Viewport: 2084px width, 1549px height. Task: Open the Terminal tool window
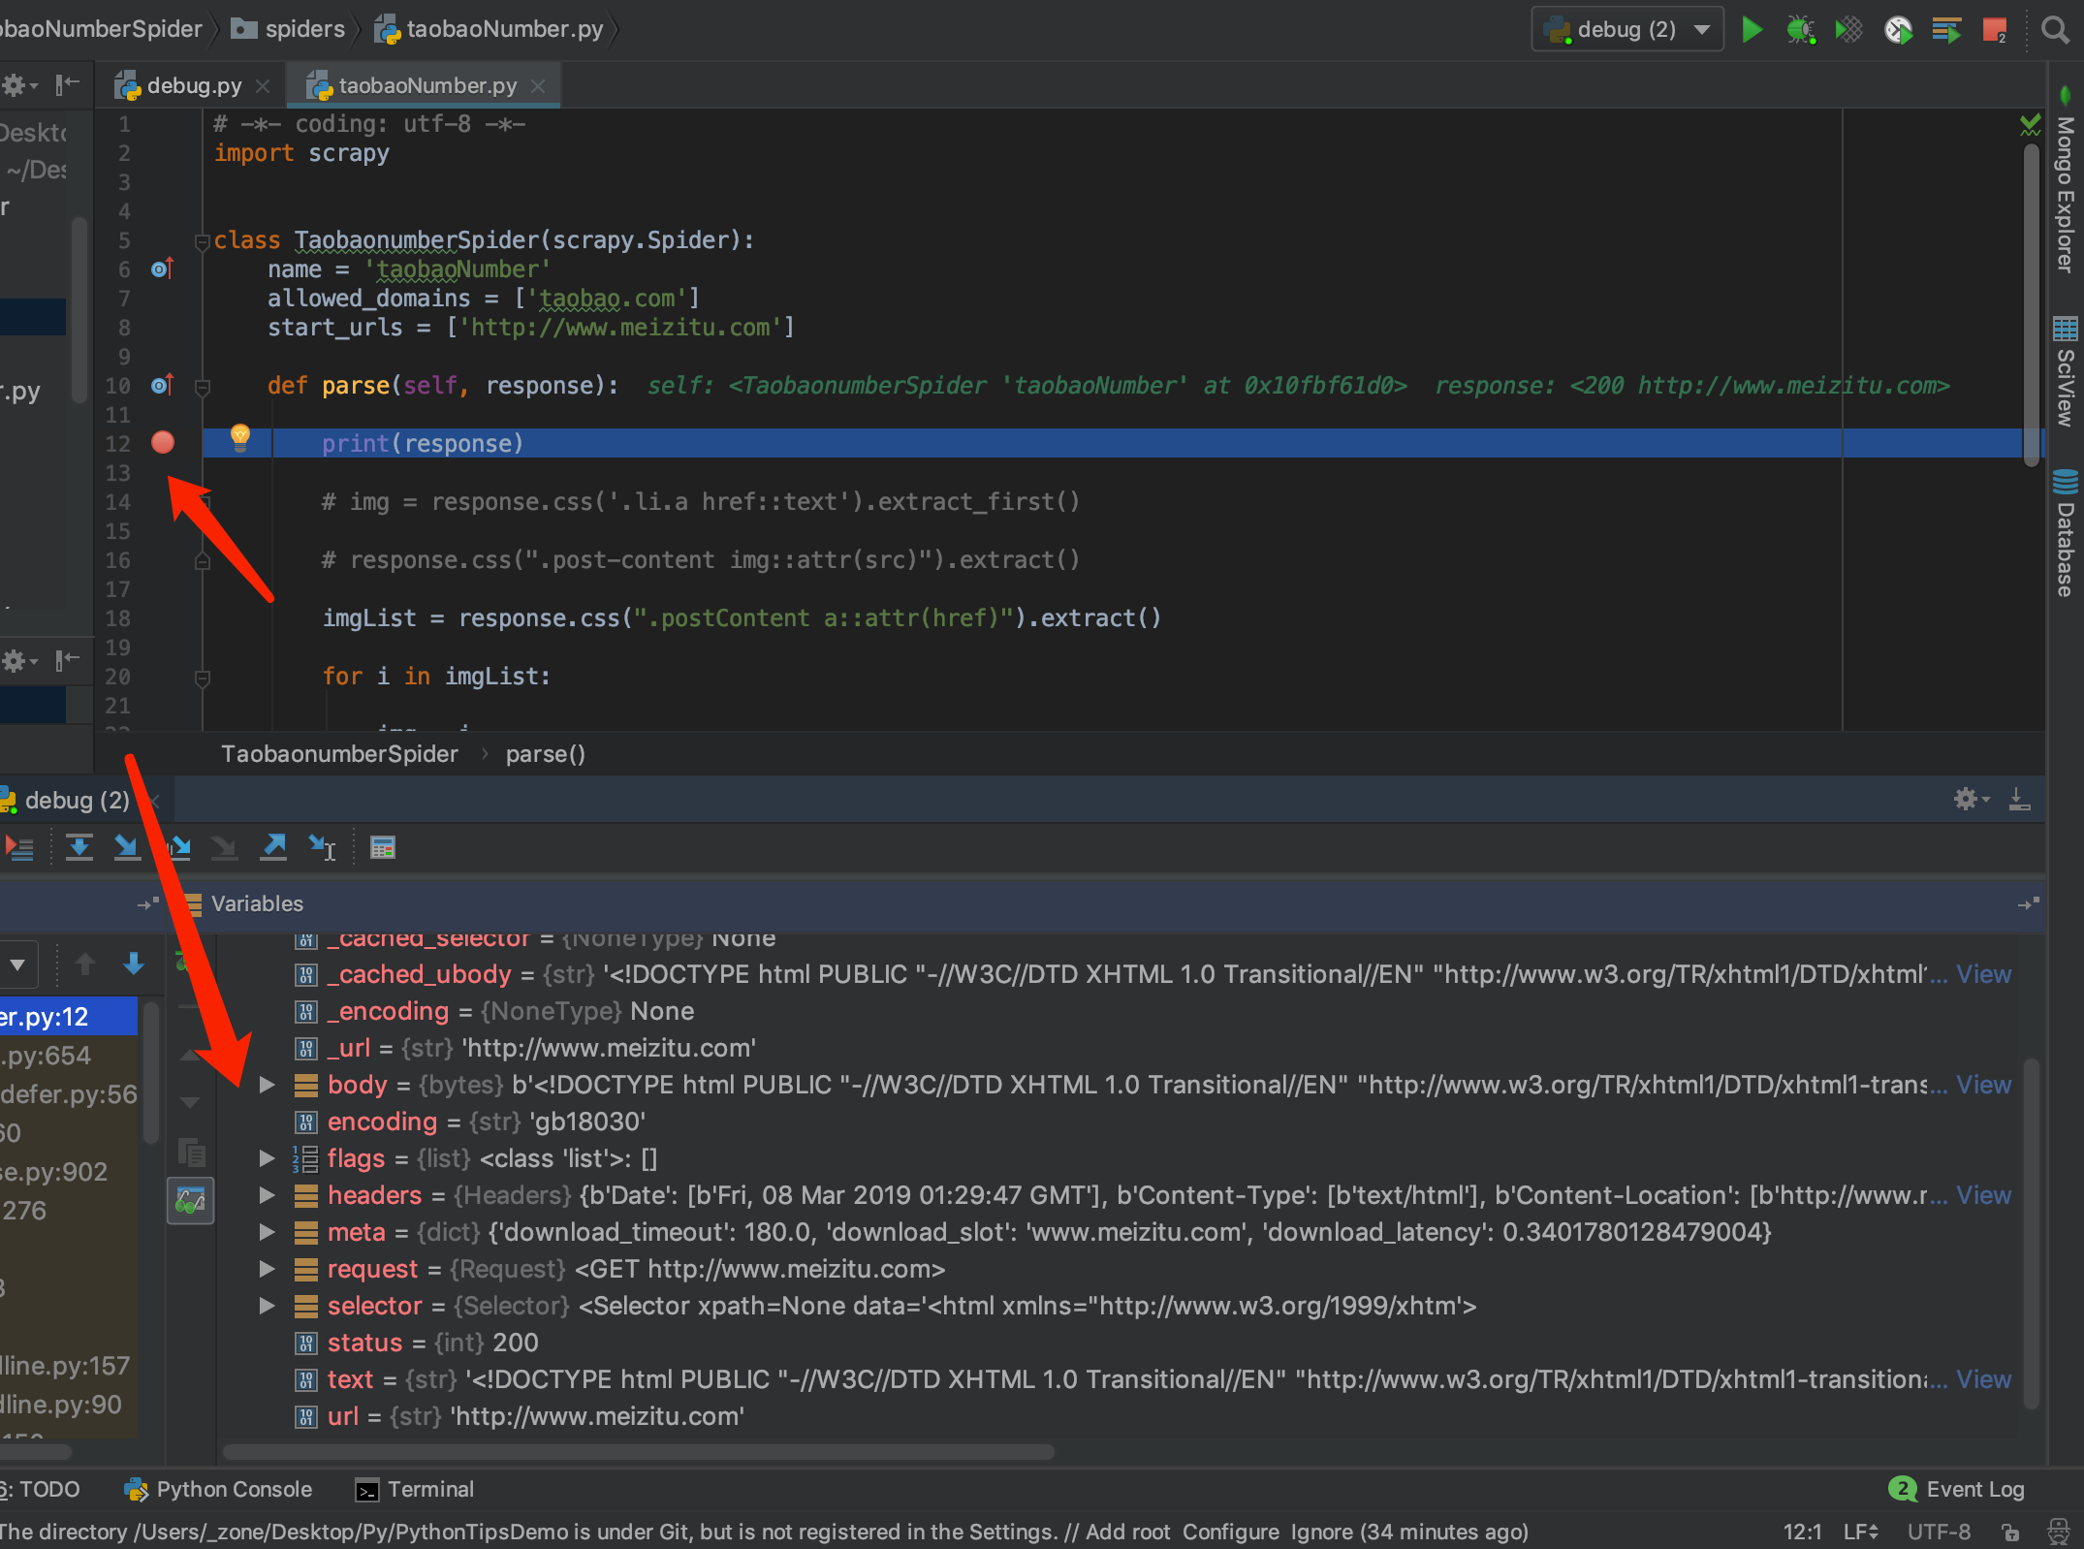(415, 1489)
